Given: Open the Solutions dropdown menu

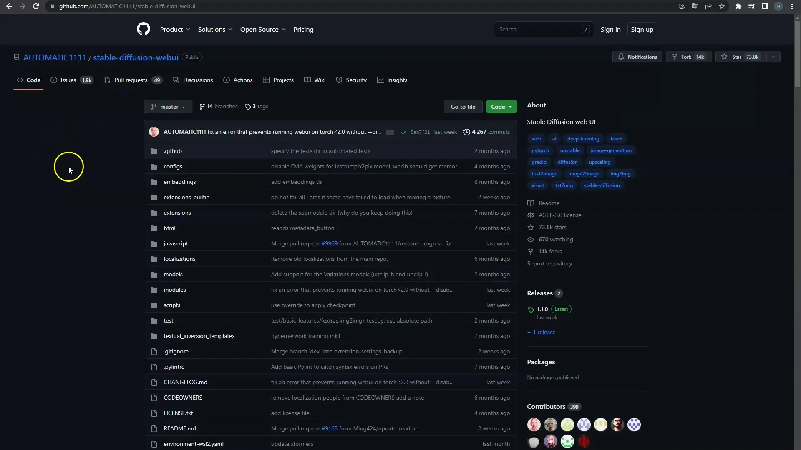Looking at the screenshot, I should (215, 29).
